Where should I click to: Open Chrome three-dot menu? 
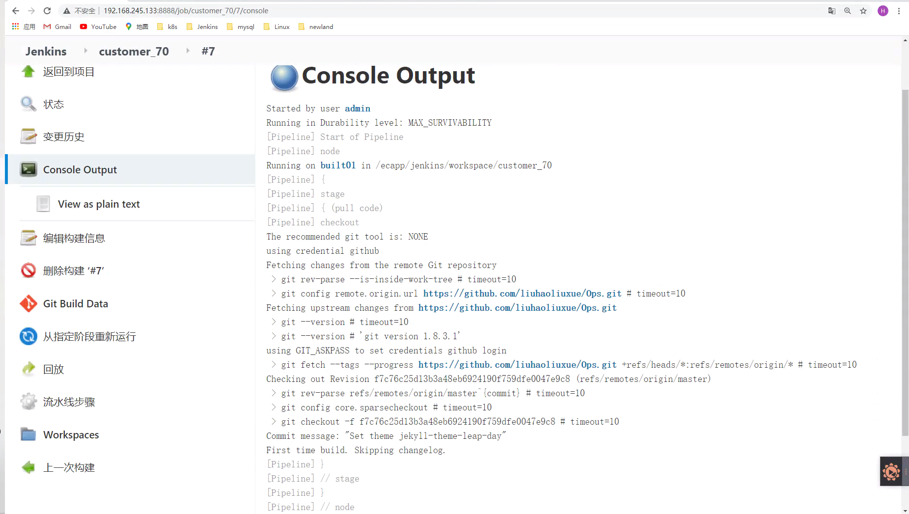(x=899, y=11)
